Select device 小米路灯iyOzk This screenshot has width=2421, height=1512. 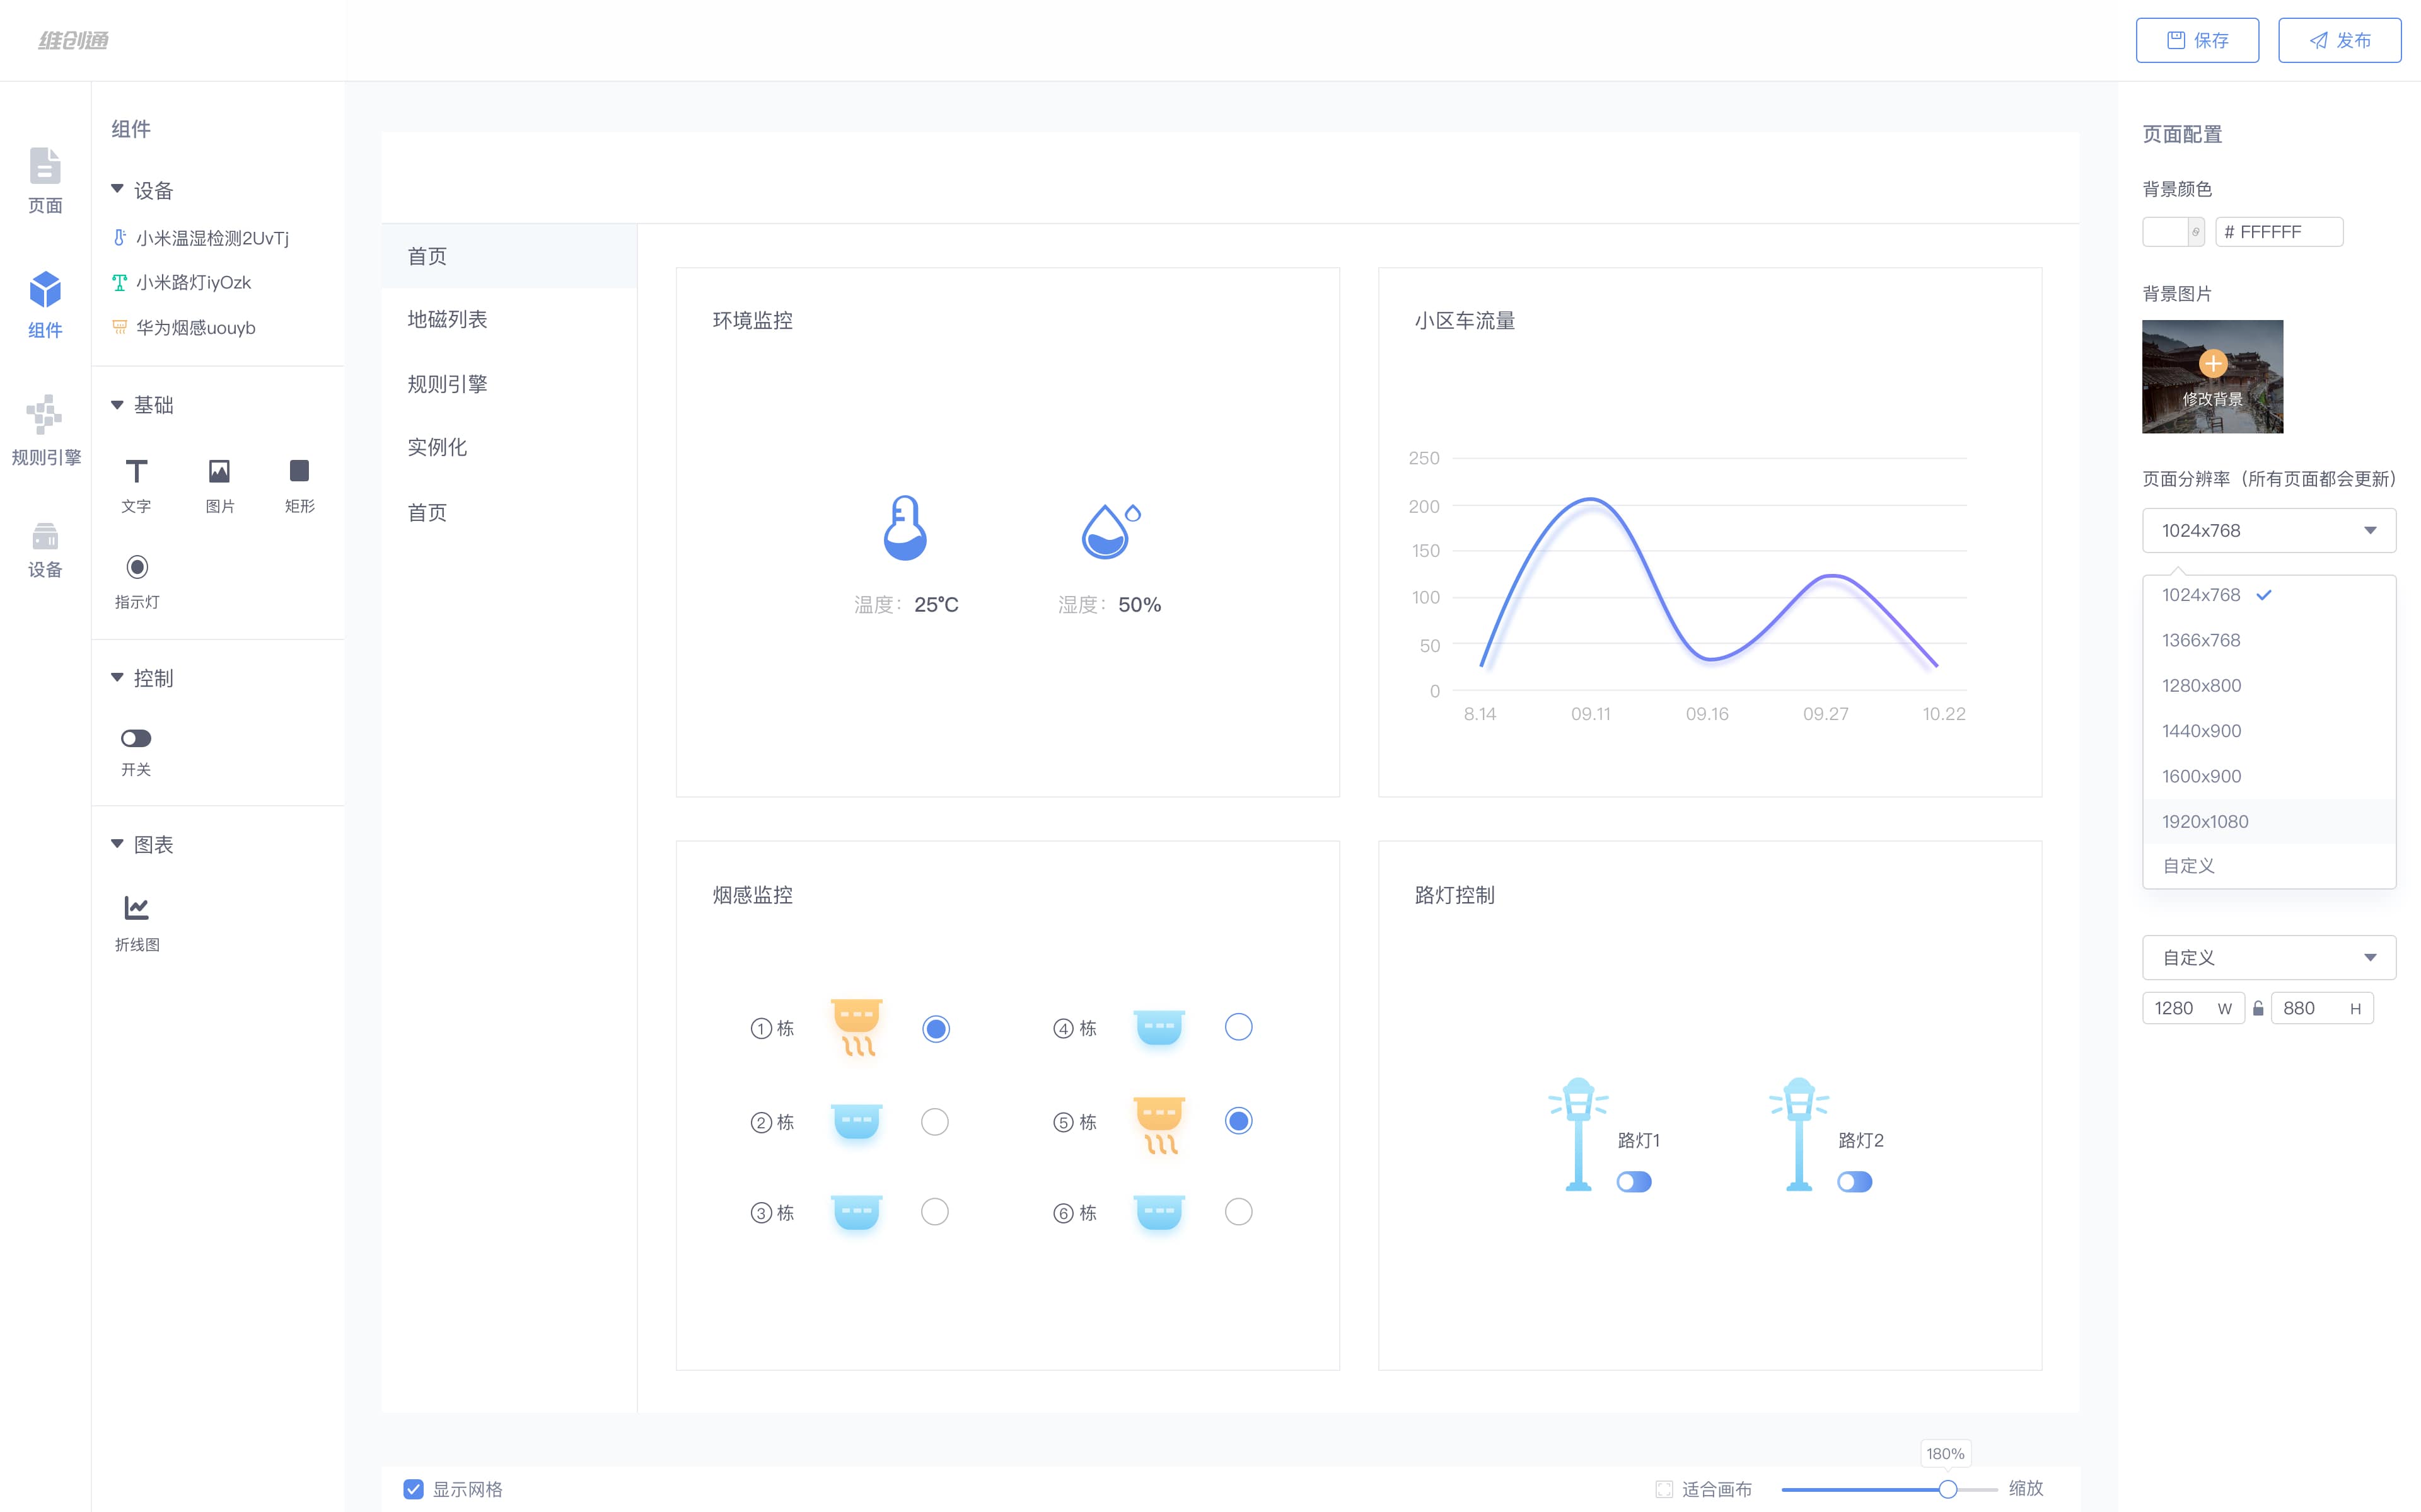181,283
